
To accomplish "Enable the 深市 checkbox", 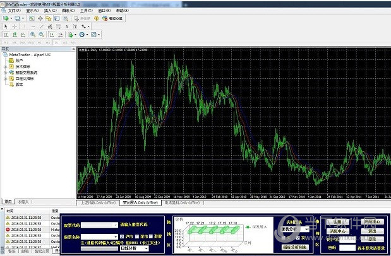I will (x=138, y=236).
